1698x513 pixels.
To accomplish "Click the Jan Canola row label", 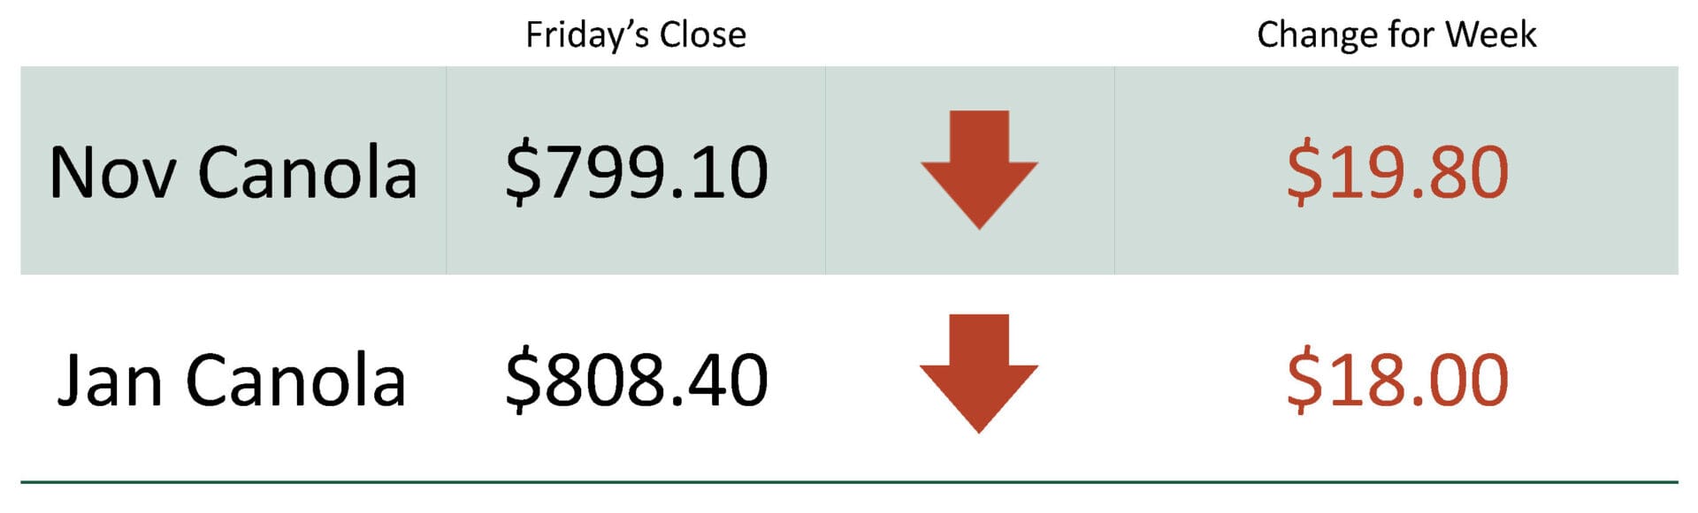I will point(233,381).
